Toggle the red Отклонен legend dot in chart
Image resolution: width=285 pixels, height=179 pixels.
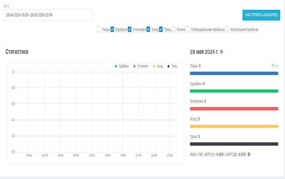[134, 66]
